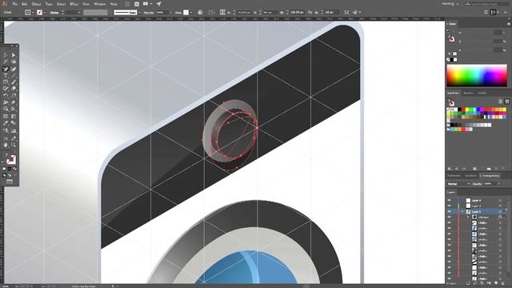Toggle visibility of the Group sublayer

pyautogui.click(x=450, y=217)
